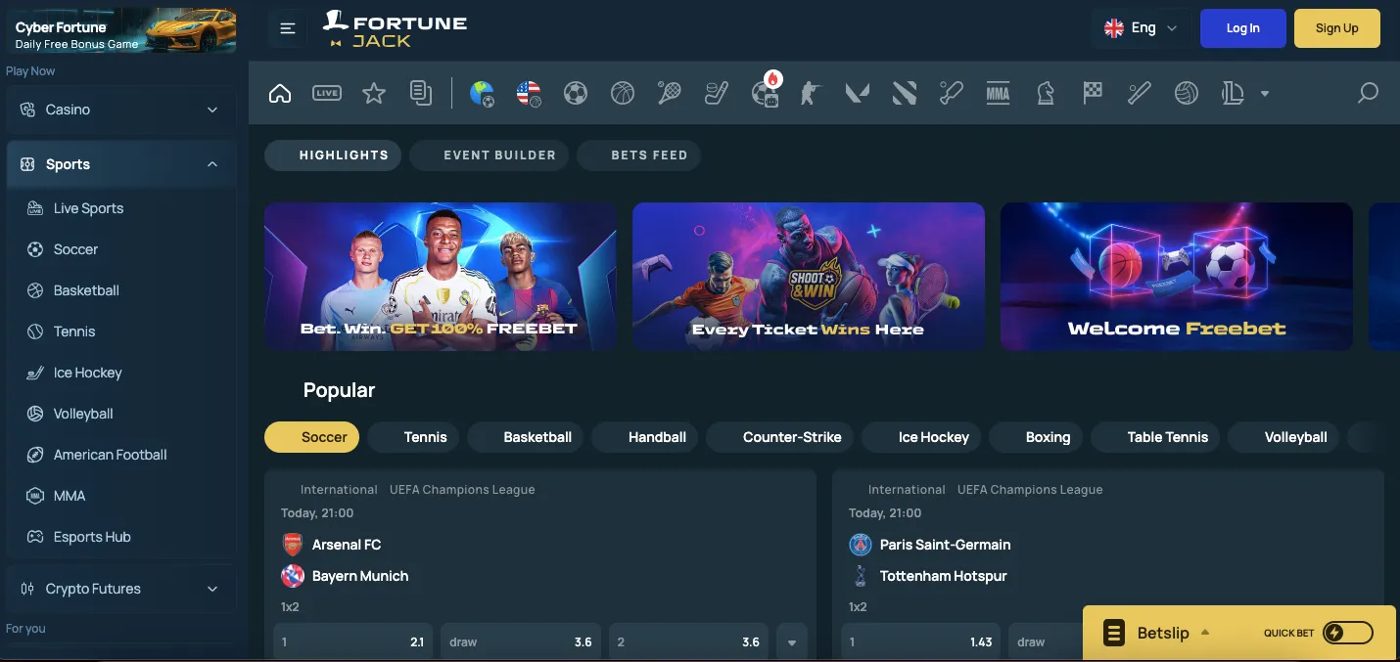Viewport: 1400px width, 662px height.
Task: Select the Valorant icon
Action: [858, 93]
